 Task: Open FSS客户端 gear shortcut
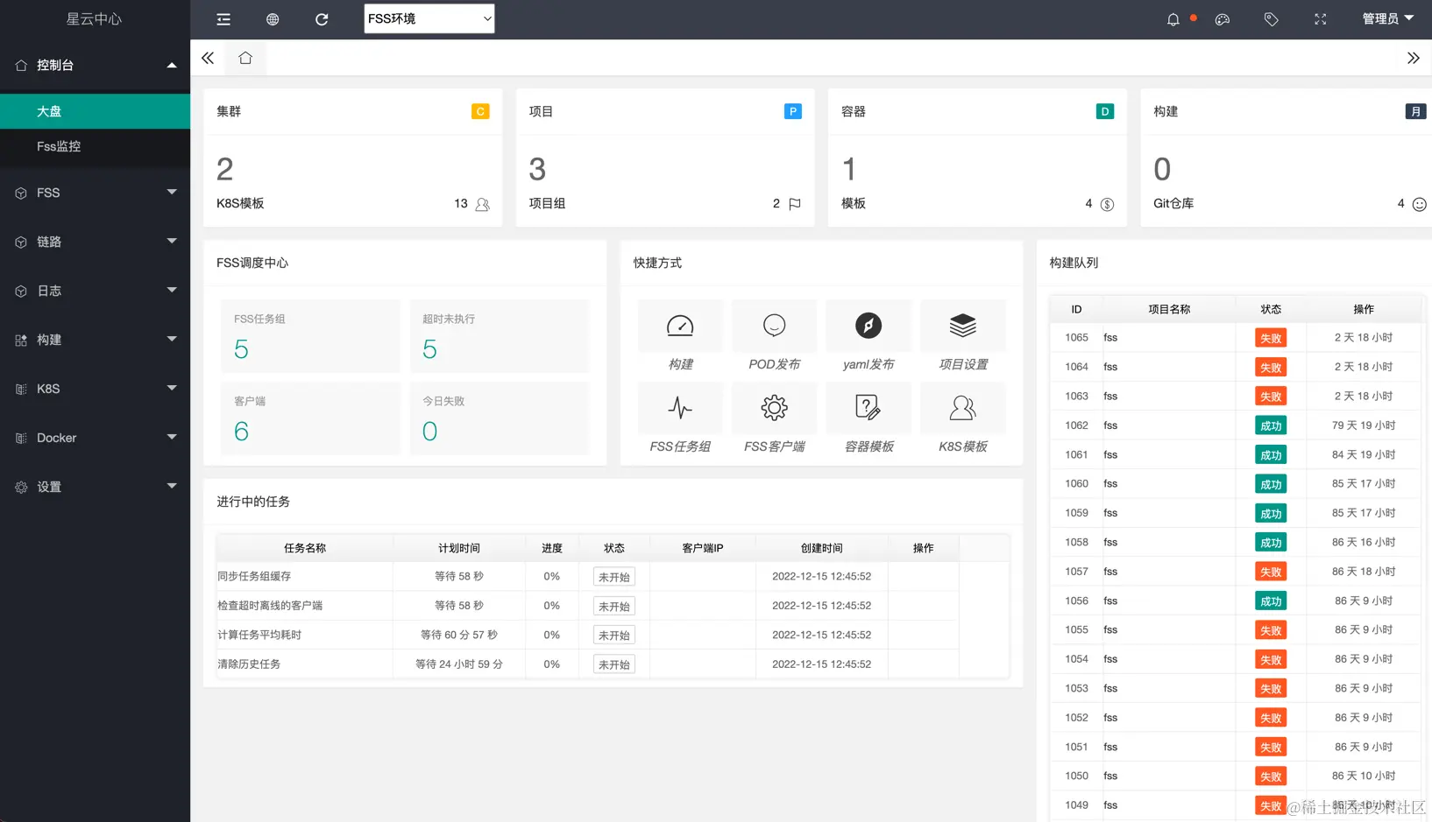[775, 408]
